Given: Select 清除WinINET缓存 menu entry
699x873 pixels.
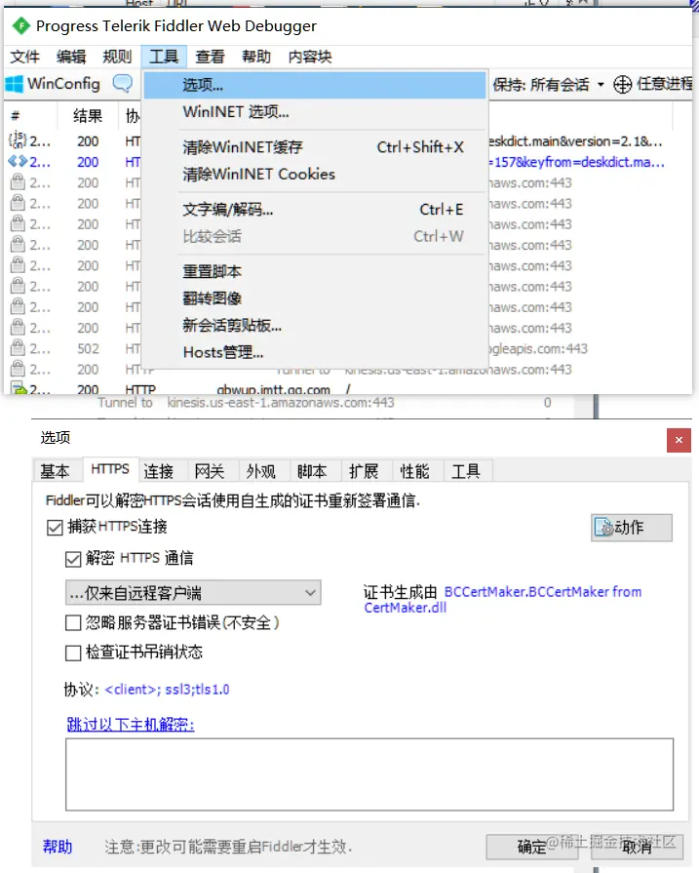Looking at the screenshot, I should coord(315,147).
